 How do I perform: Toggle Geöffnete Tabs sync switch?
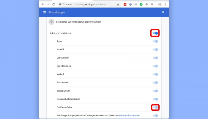click(x=155, y=107)
